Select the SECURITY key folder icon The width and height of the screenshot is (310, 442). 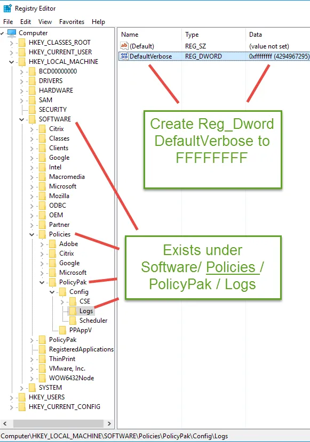pos(32,110)
